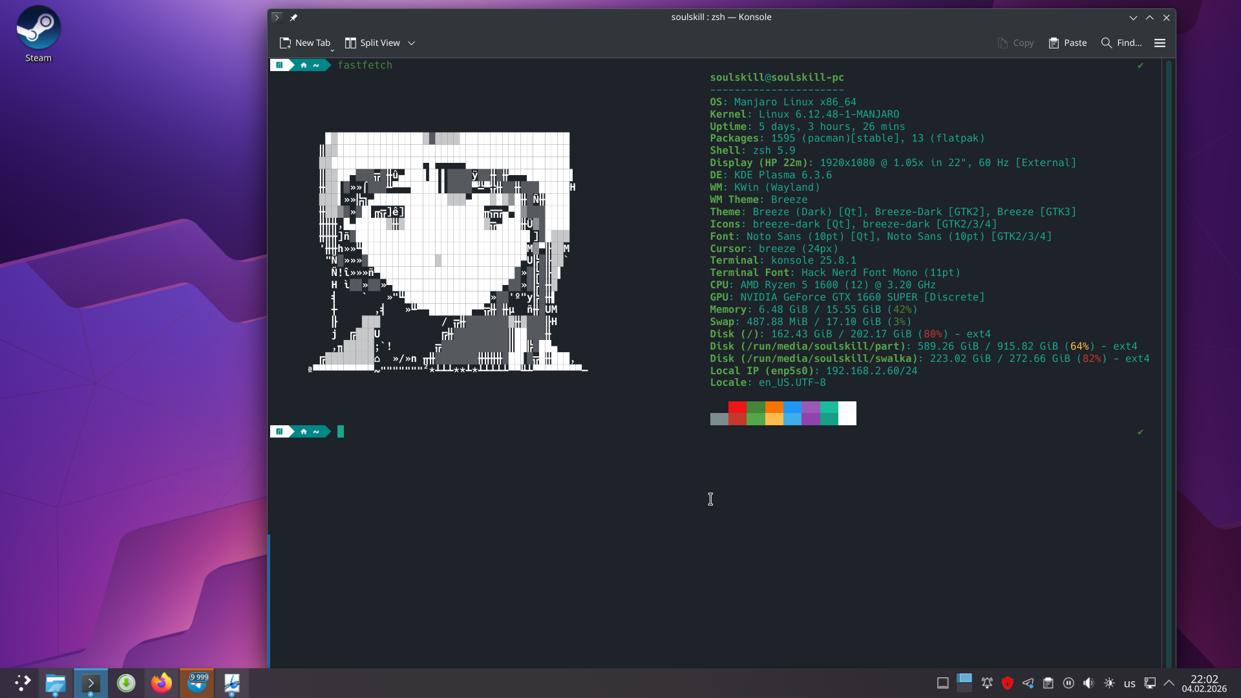The height and width of the screenshot is (698, 1241).
Task: Toggle the media pause tray icon
Action: [x=1068, y=683]
